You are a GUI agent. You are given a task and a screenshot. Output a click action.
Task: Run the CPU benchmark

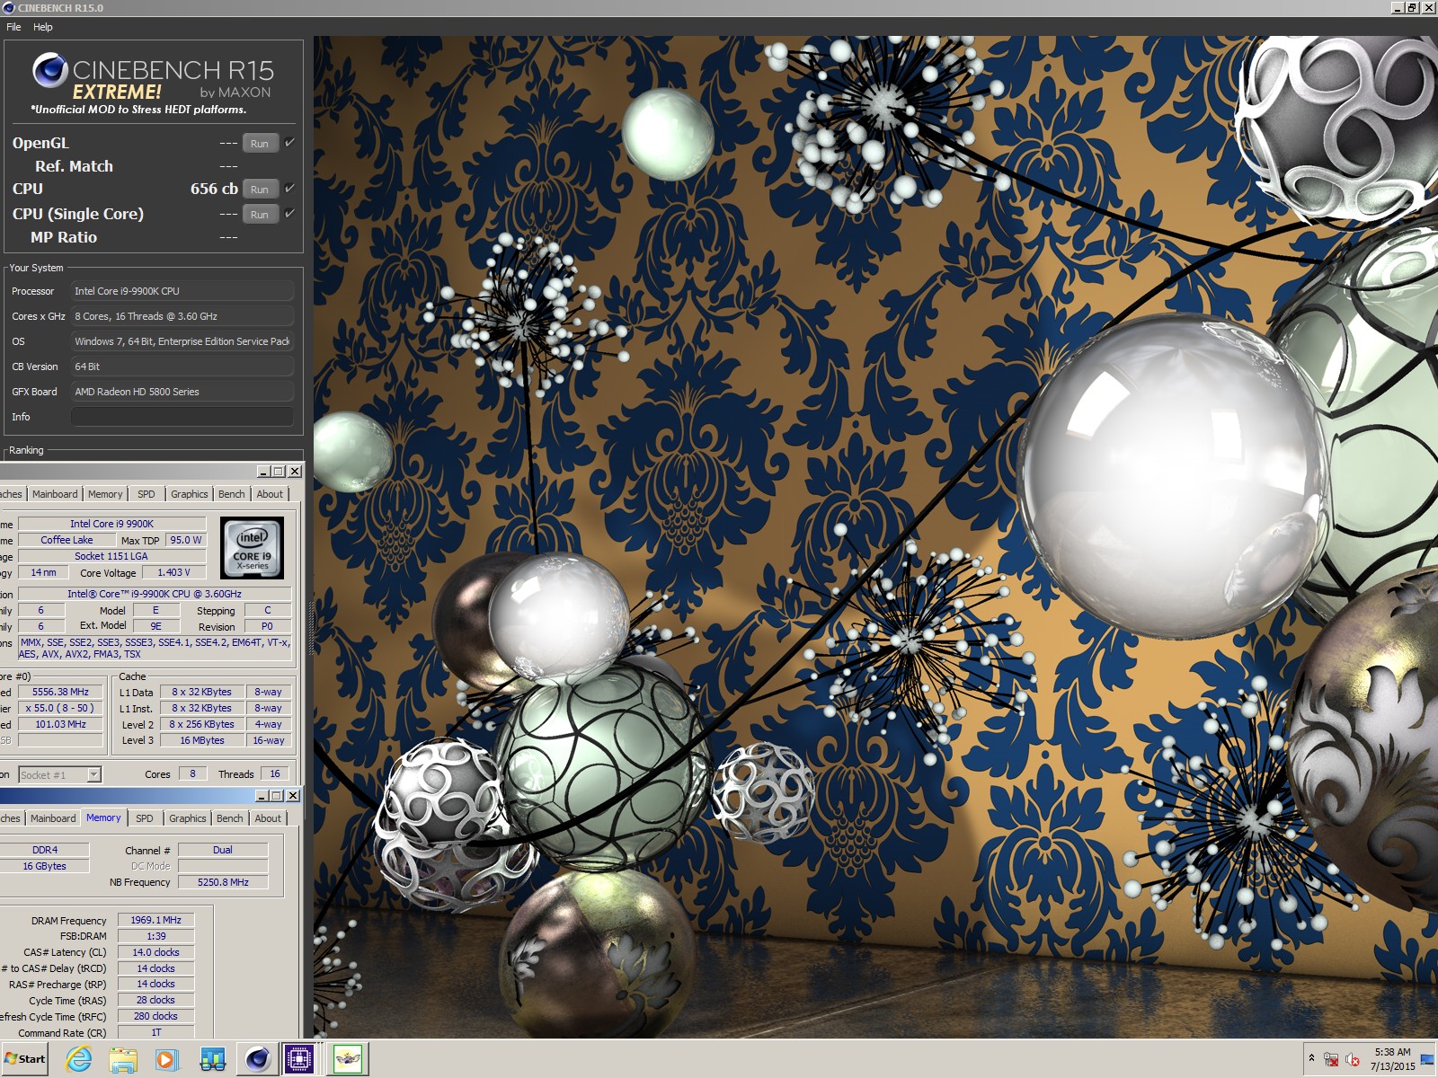[x=260, y=190]
